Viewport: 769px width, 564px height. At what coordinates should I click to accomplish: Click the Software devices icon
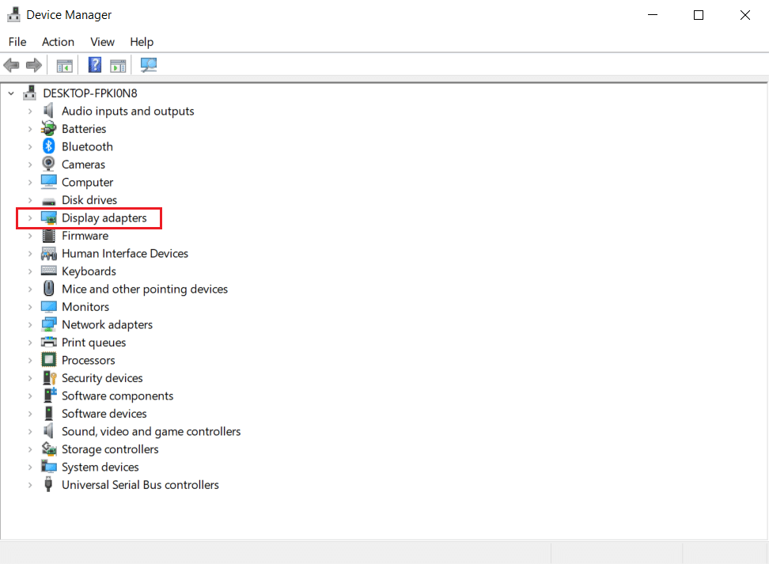(48, 414)
